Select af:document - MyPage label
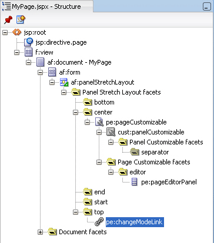This screenshot has width=214, height=243. point(79,62)
